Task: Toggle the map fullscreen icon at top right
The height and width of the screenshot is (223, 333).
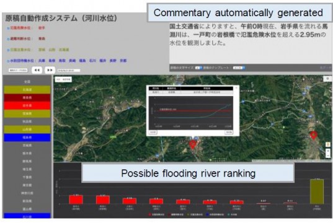Action: (x=327, y=79)
